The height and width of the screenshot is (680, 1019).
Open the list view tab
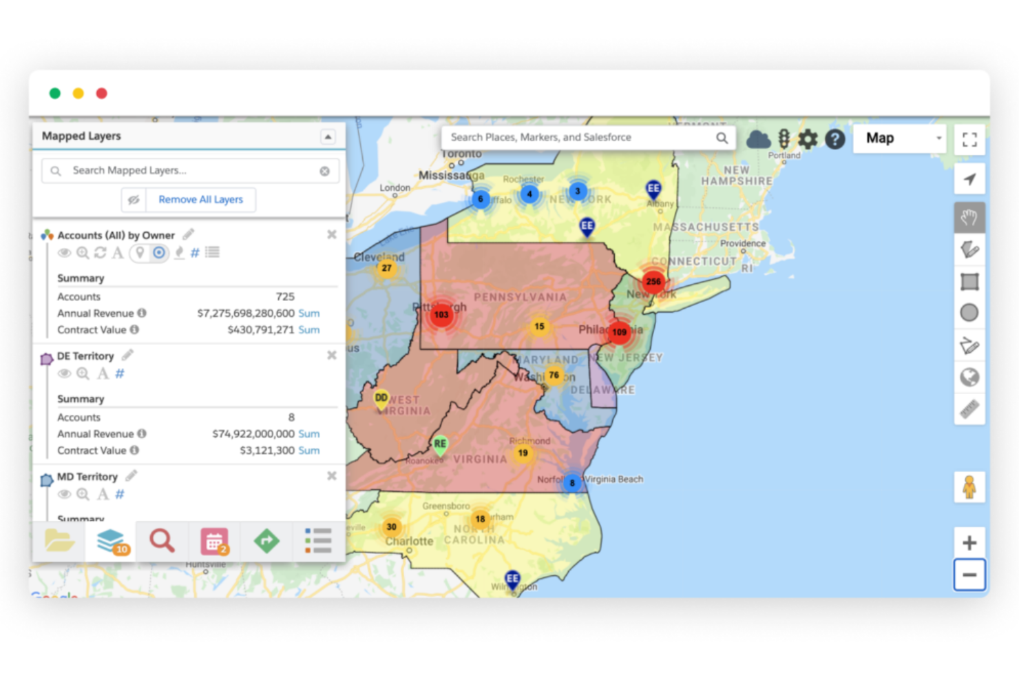[318, 541]
